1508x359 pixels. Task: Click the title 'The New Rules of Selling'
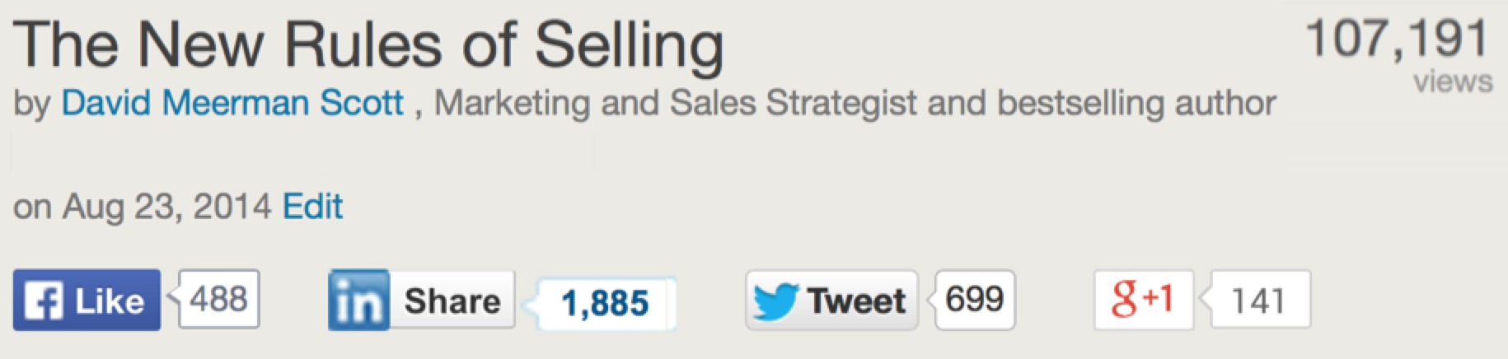[368, 44]
